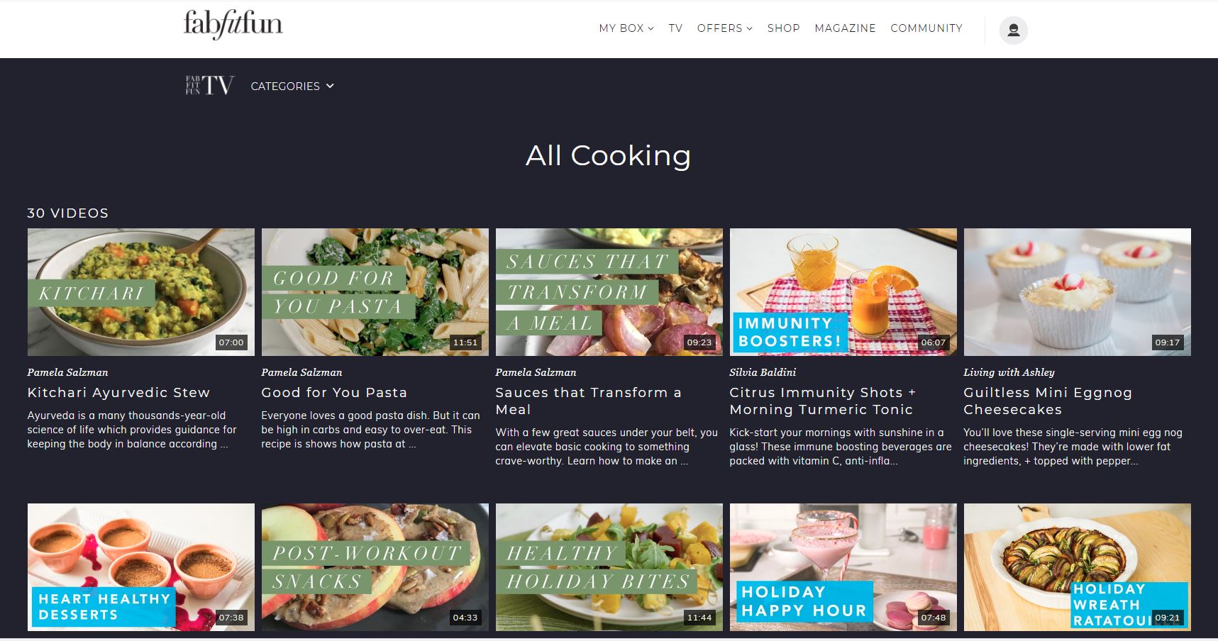Play the Heart Healthy Desserts thumbnail
1218x641 pixels.
[140, 567]
